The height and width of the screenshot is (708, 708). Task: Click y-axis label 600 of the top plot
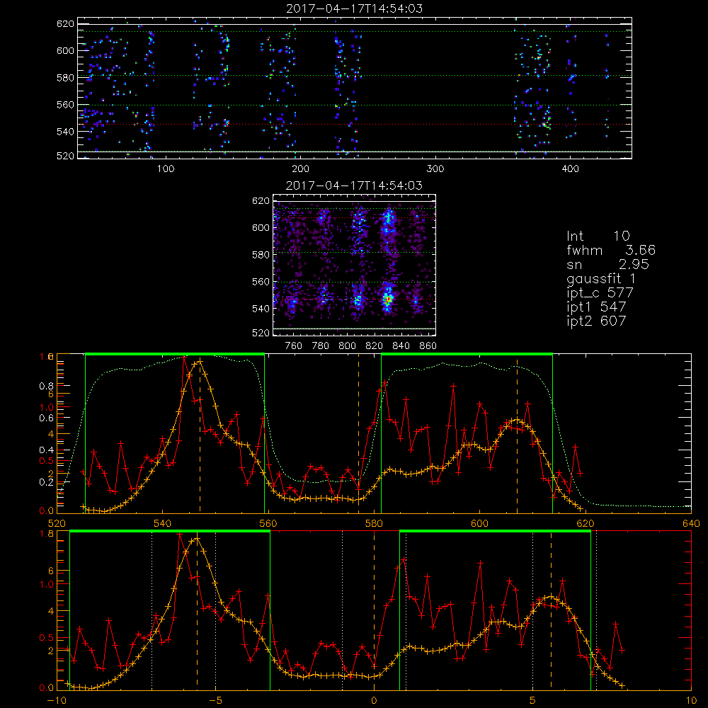tap(65, 50)
